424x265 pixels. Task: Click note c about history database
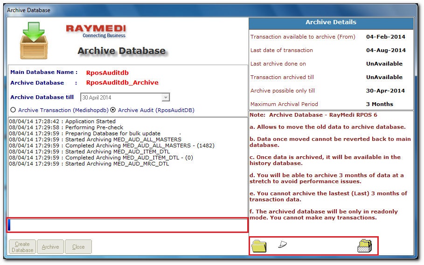(x=325, y=160)
